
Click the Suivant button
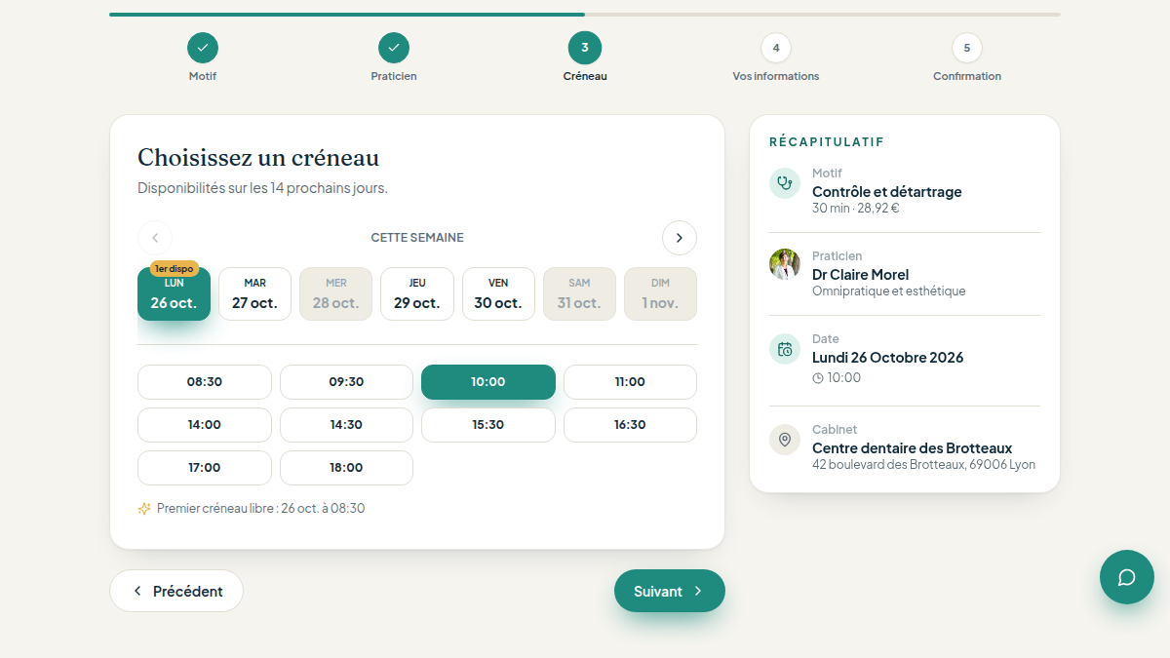click(670, 591)
